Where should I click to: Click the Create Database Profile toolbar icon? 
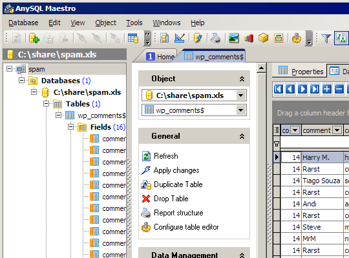pos(34,38)
